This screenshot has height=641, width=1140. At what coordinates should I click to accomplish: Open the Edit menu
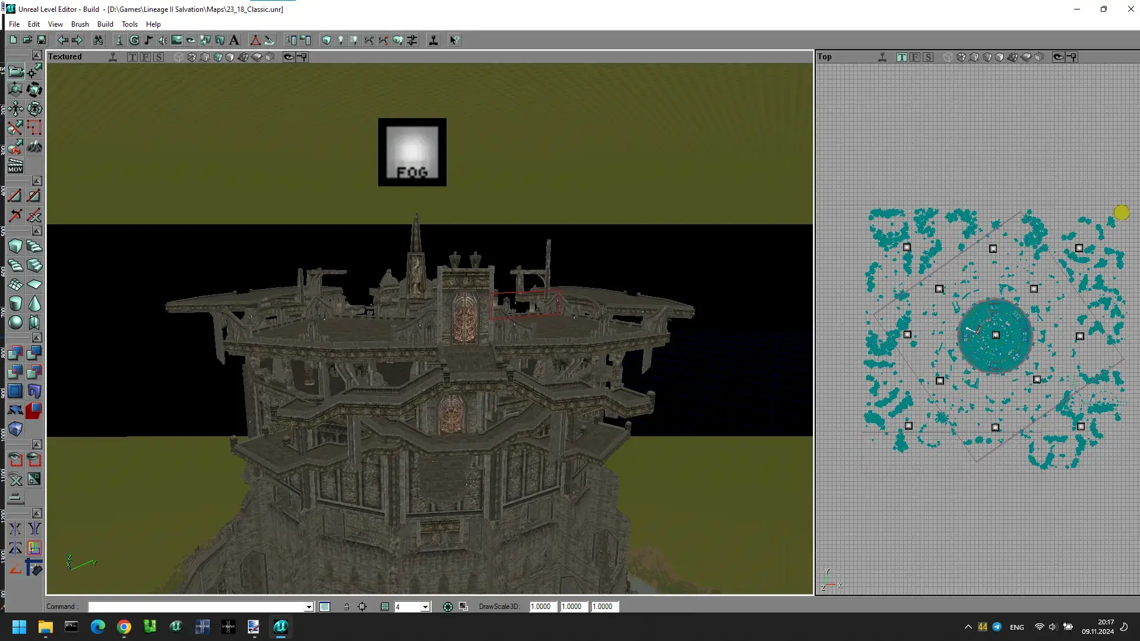(34, 24)
